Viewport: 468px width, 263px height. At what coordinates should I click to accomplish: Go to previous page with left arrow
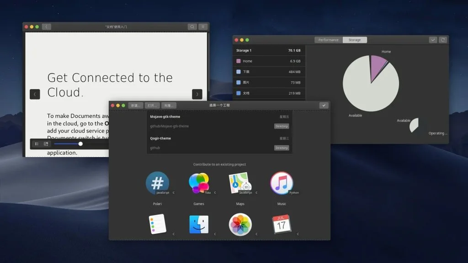point(35,94)
